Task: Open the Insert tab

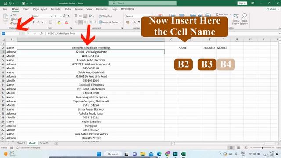Action: point(26,9)
